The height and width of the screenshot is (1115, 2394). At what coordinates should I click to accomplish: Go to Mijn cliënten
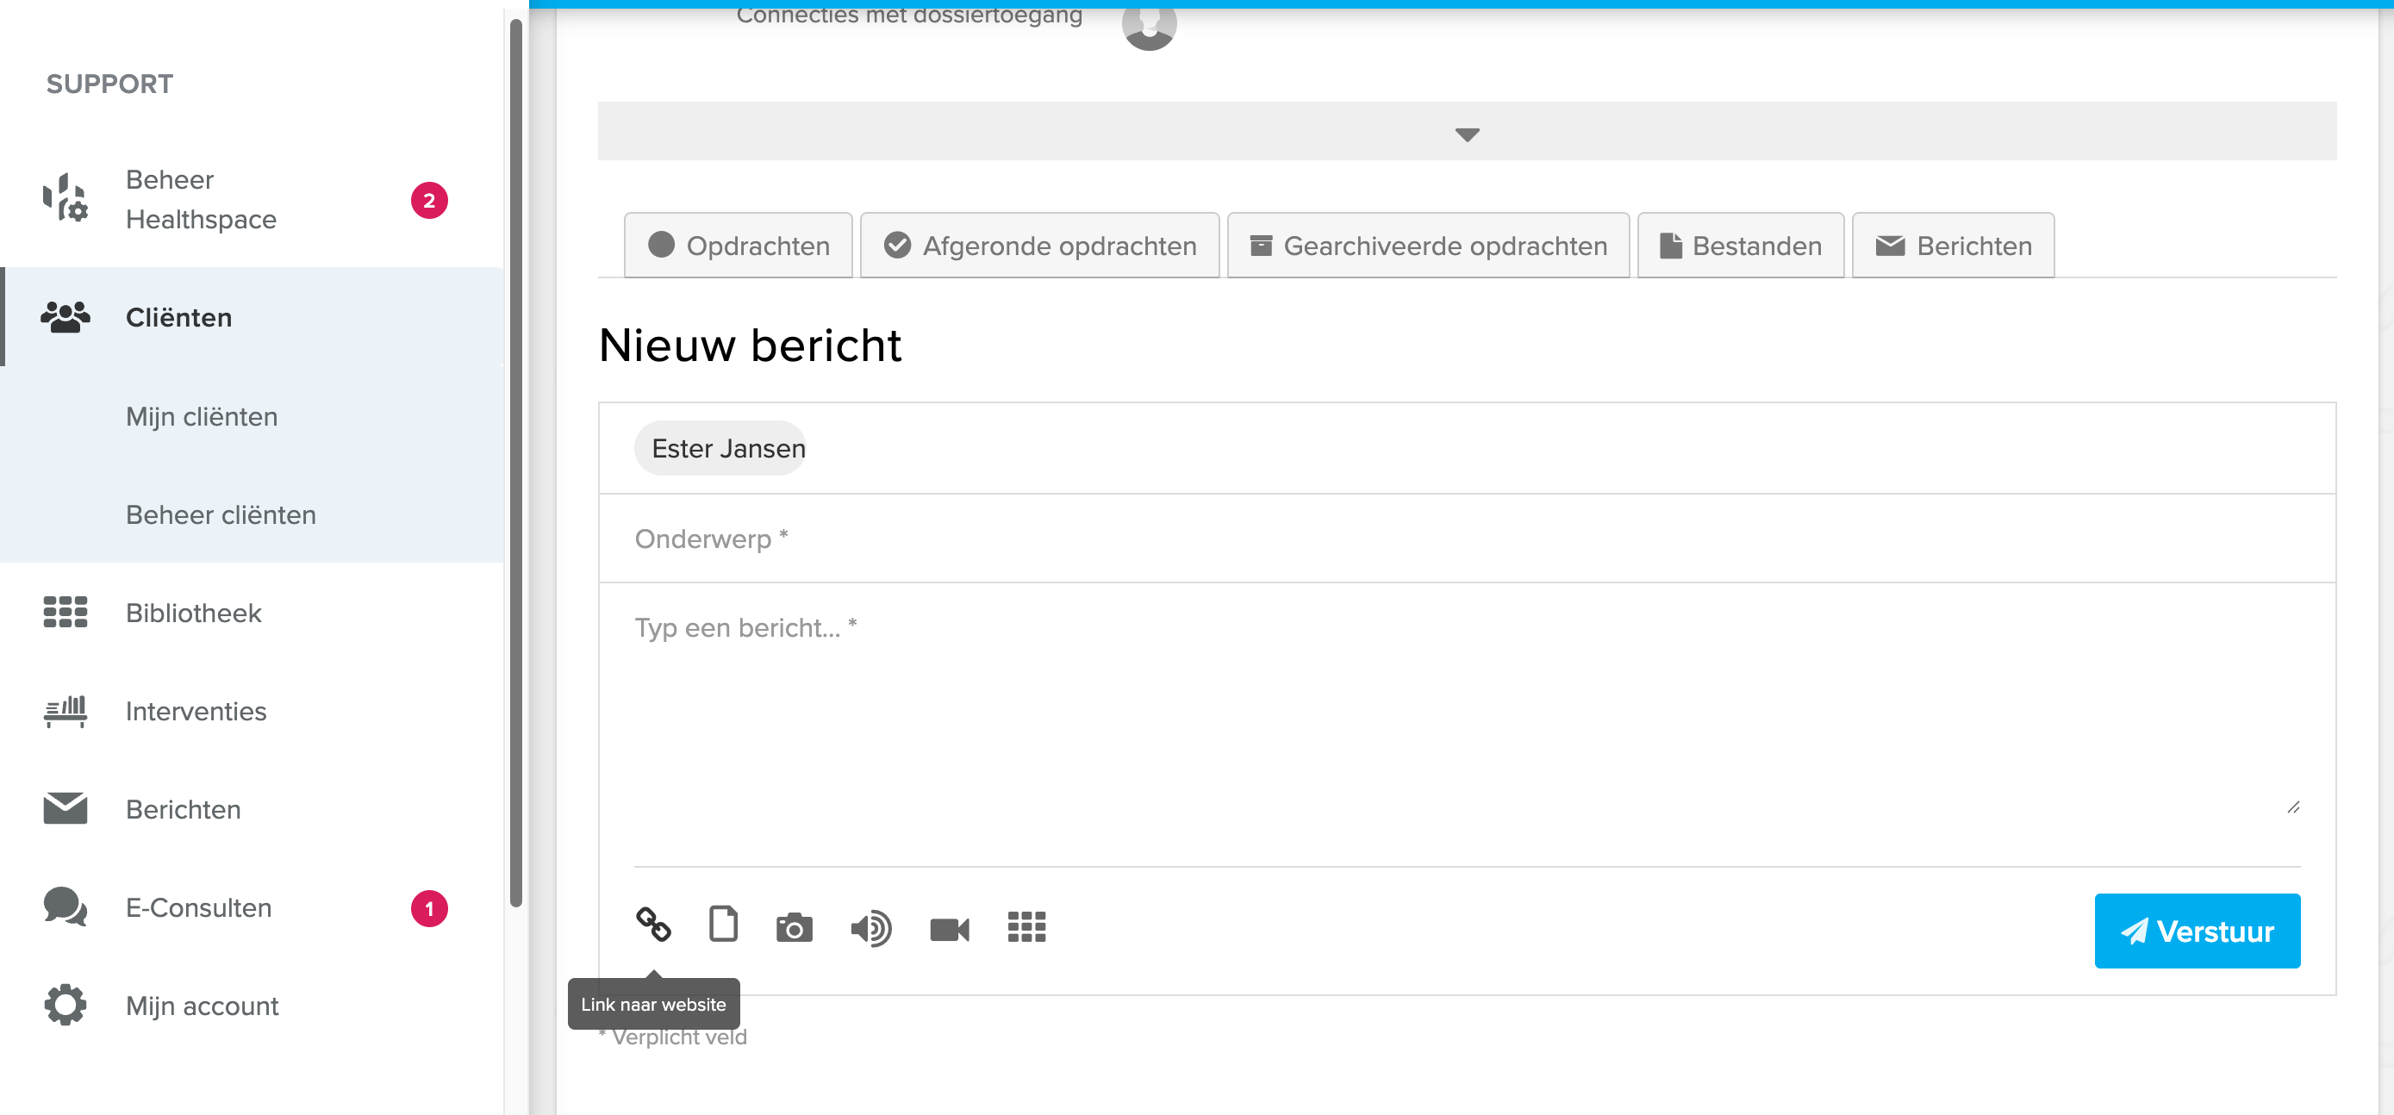(x=252, y=415)
